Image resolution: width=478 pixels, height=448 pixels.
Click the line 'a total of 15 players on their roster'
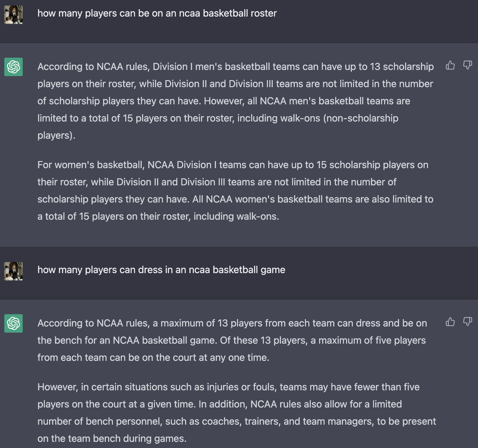158,217
